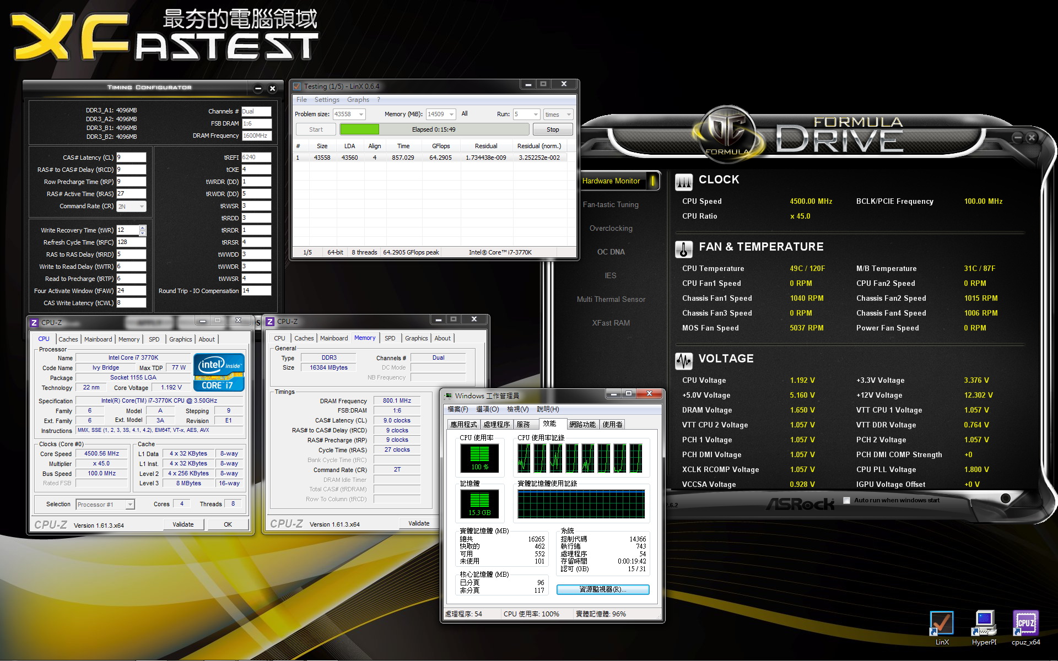The width and height of the screenshot is (1058, 661).
Task: Toggle the Hardware Monitor yellow indicator switch
Action: [652, 181]
